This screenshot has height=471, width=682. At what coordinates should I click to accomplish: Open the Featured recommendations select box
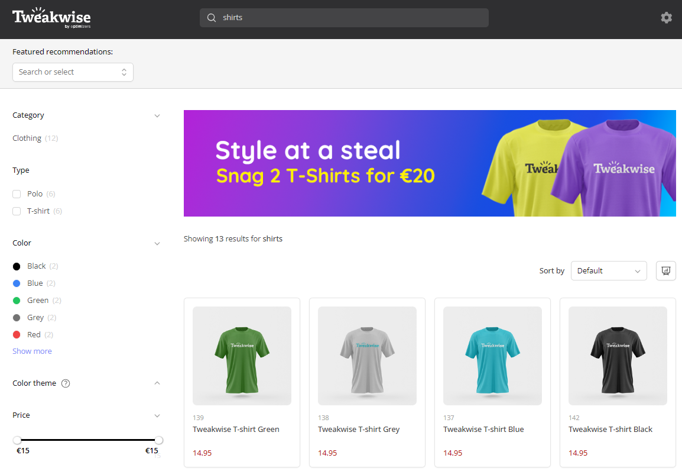[x=73, y=72]
